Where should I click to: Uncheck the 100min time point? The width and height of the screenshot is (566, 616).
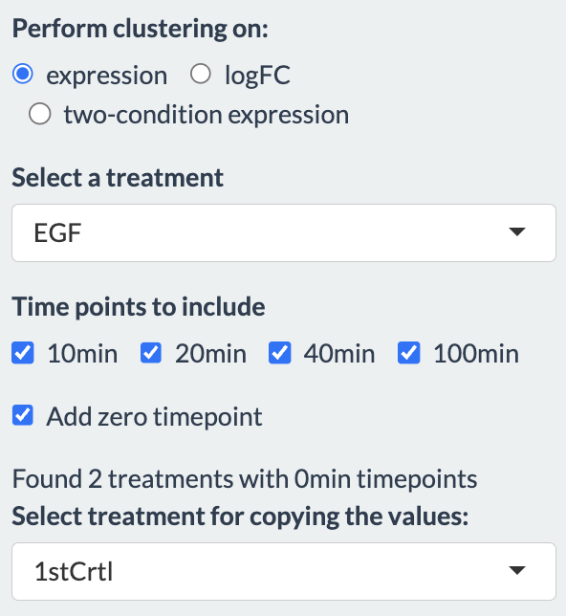[409, 353]
